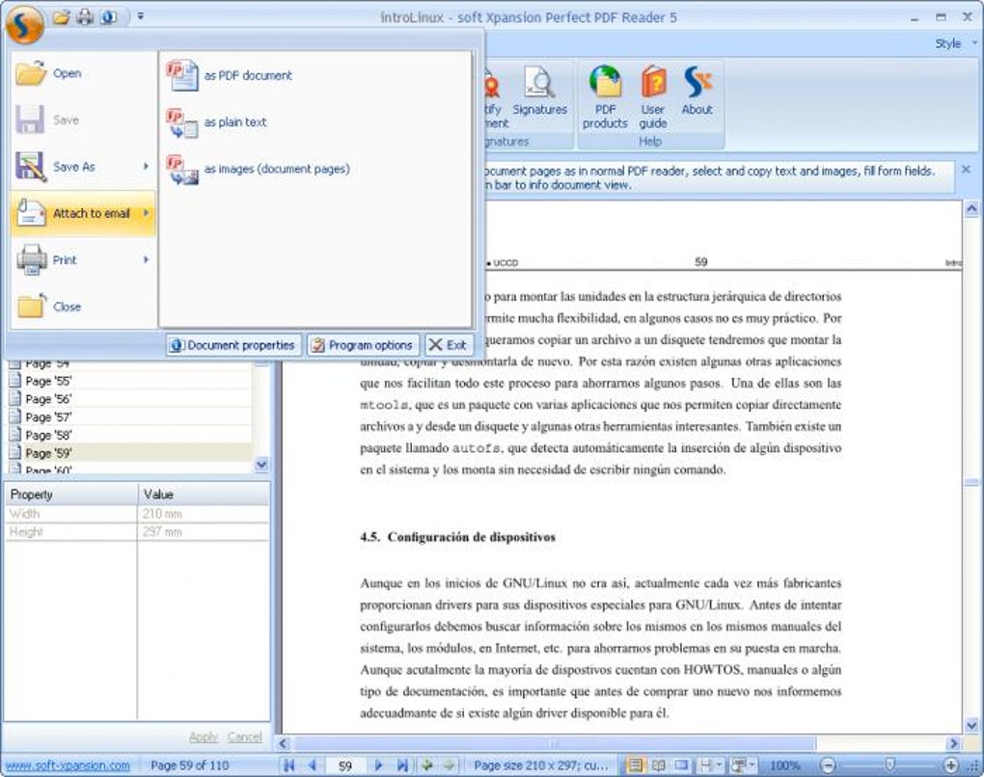Click the document info icon in quick access toolbar
The width and height of the screenshot is (984, 777).
point(109,17)
